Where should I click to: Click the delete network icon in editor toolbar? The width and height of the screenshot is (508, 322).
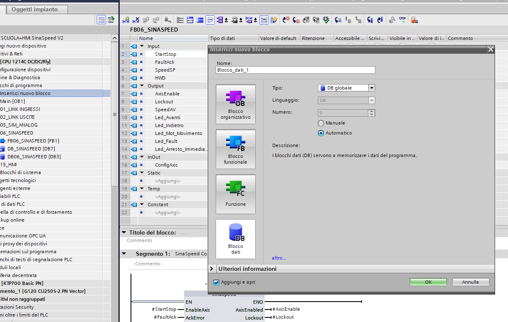click(x=136, y=20)
